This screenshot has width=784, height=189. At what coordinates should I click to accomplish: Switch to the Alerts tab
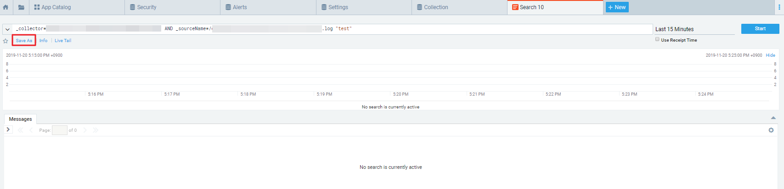tap(240, 7)
